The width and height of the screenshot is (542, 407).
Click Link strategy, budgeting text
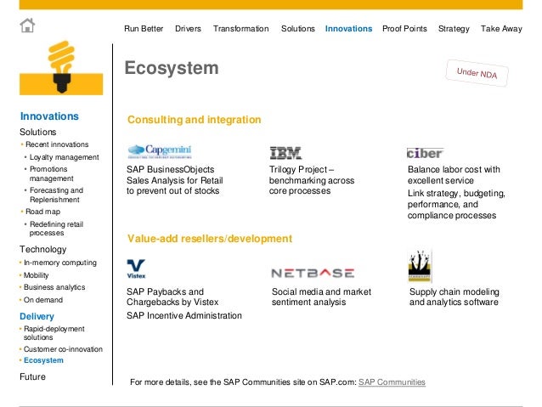pos(456,205)
